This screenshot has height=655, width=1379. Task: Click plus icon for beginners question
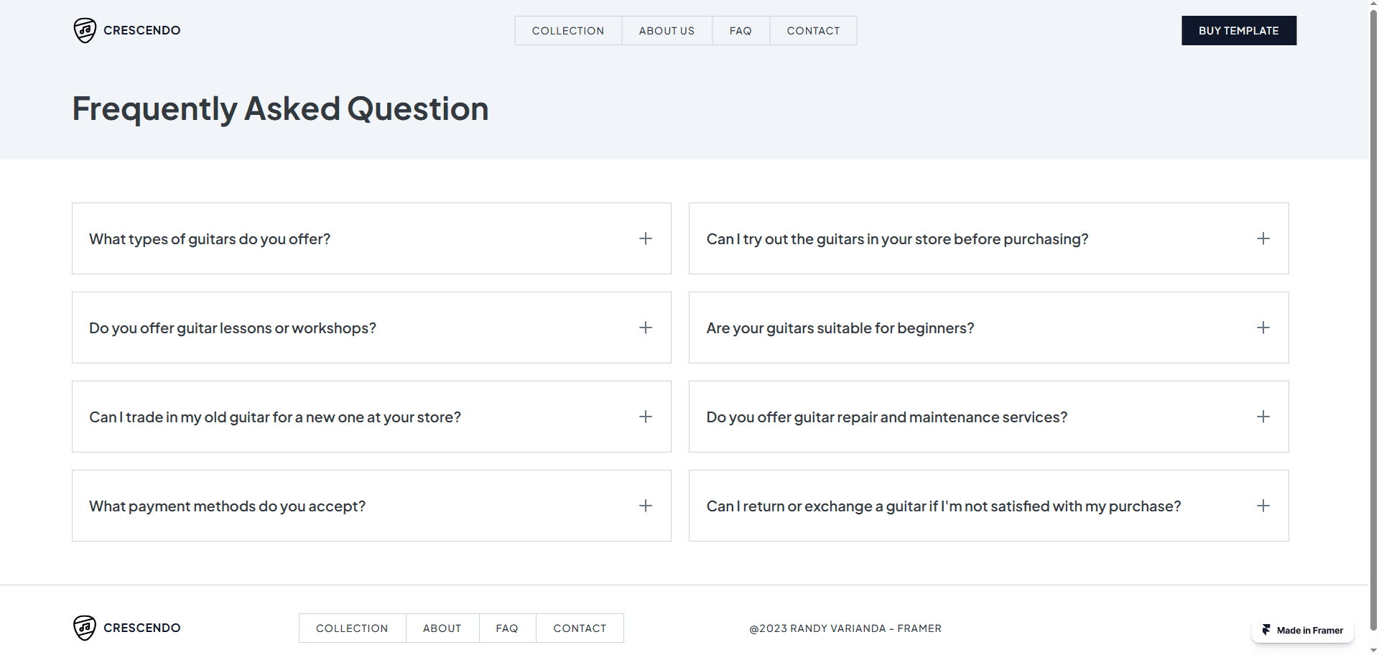point(1263,327)
